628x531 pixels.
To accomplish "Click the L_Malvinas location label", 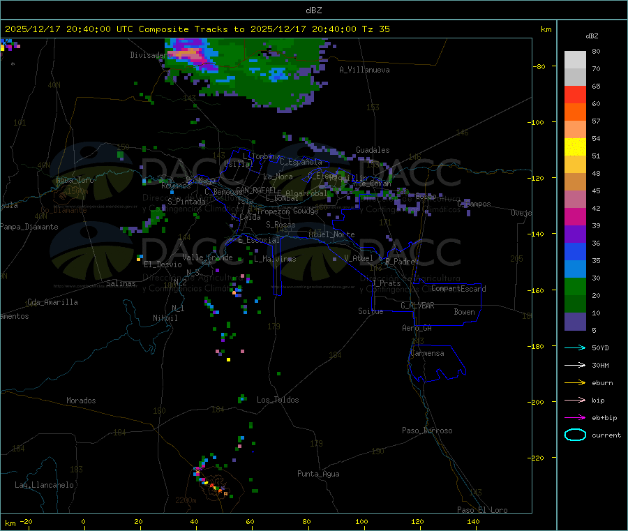I will (275, 259).
